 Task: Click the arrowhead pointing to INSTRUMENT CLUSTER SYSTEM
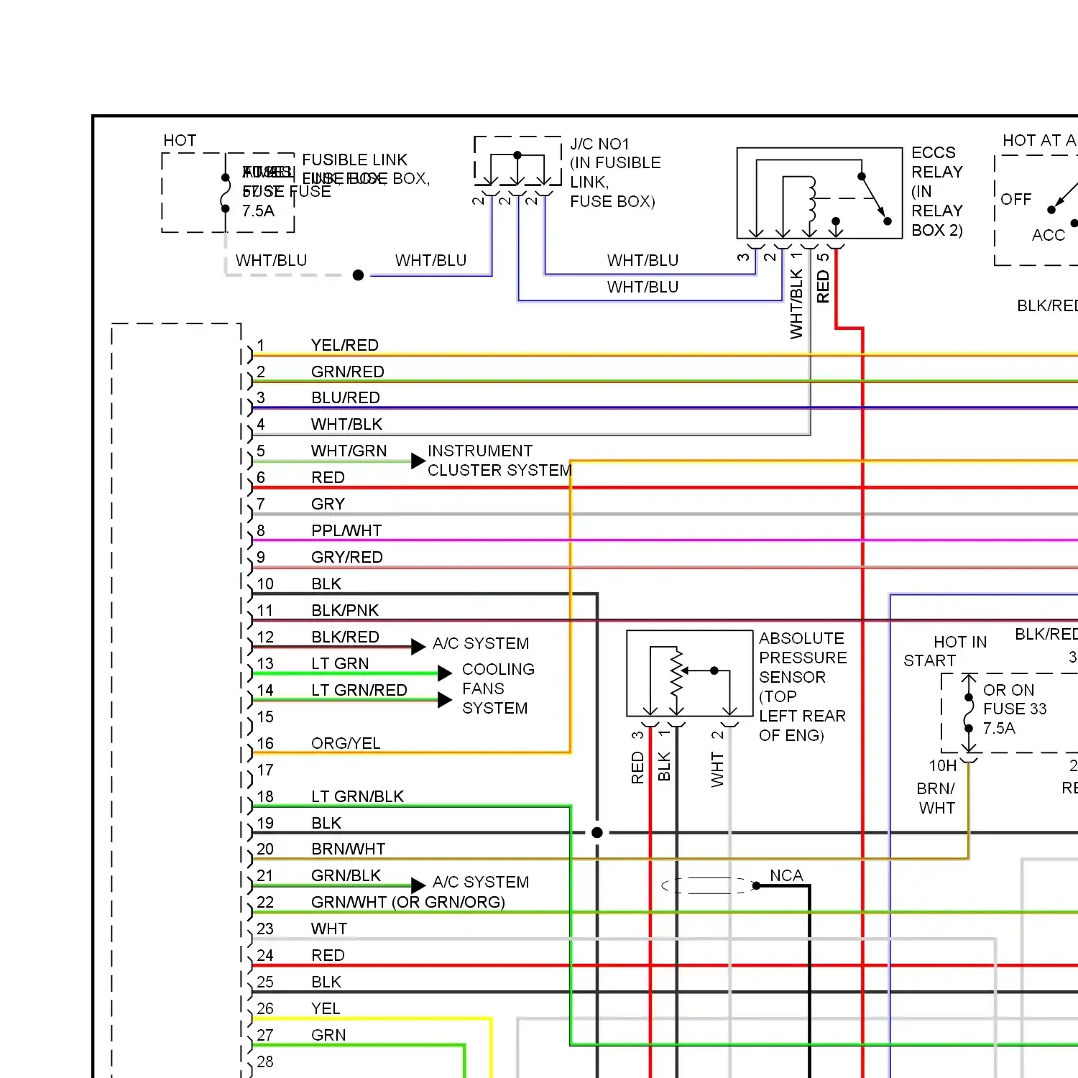pyautogui.click(x=418, y=461)
